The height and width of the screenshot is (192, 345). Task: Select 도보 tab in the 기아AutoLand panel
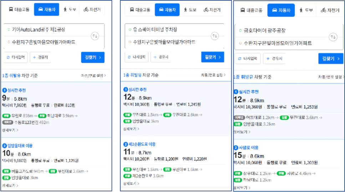(x=70, y=10)
